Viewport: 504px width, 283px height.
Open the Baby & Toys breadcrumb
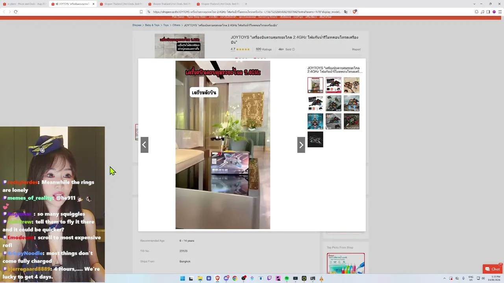[x=152, y=25]
